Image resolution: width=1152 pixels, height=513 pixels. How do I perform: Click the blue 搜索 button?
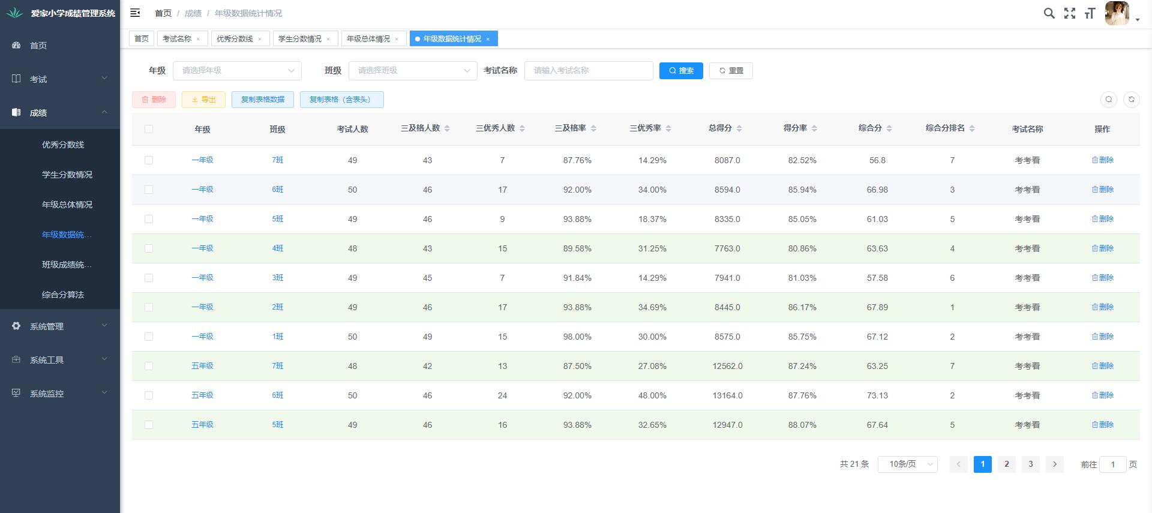pyautogui.click(x=681, y=71)
